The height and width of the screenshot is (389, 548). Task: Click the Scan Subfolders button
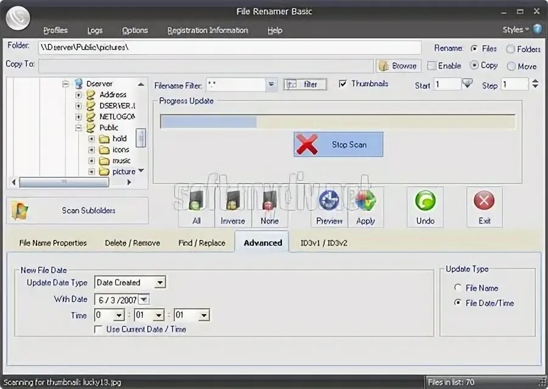77,210
